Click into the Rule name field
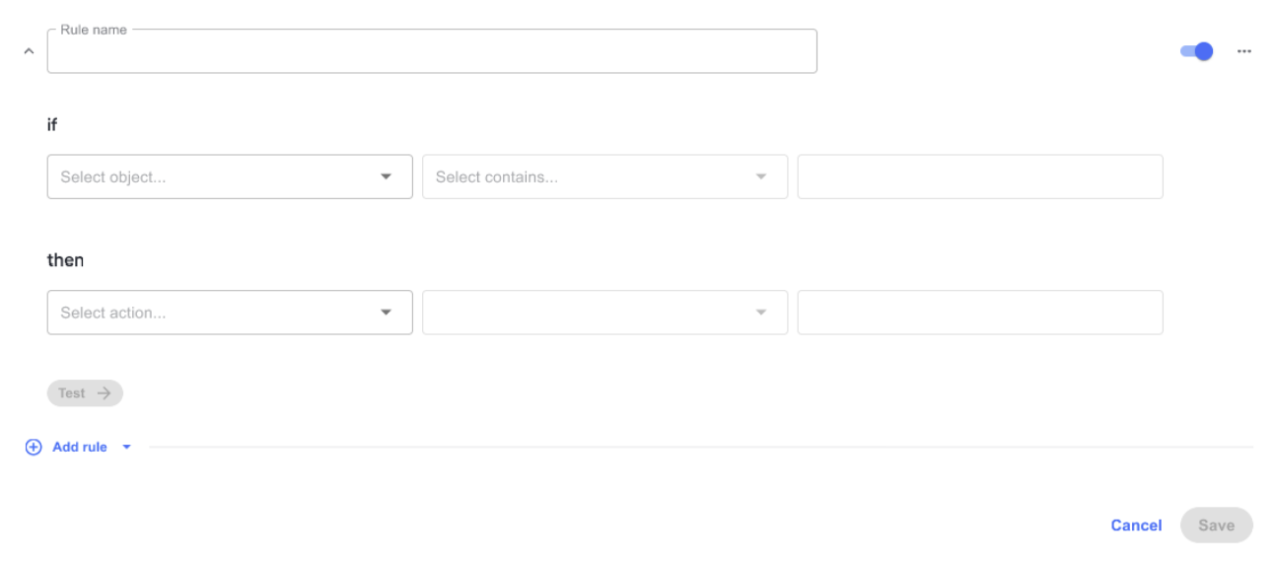This screenshot has width=1275, height=564. (432, 51)
